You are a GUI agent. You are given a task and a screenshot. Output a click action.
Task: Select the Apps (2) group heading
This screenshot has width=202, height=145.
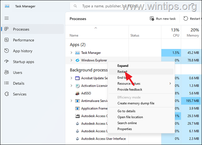click(x=78, y=45)
